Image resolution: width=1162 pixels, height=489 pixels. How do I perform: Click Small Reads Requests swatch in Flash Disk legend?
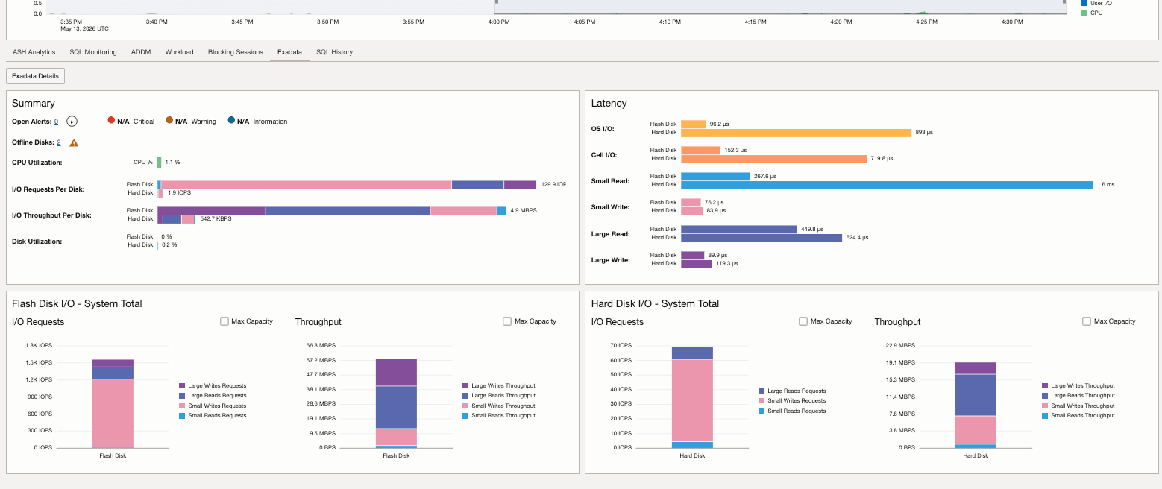[183, 415]
